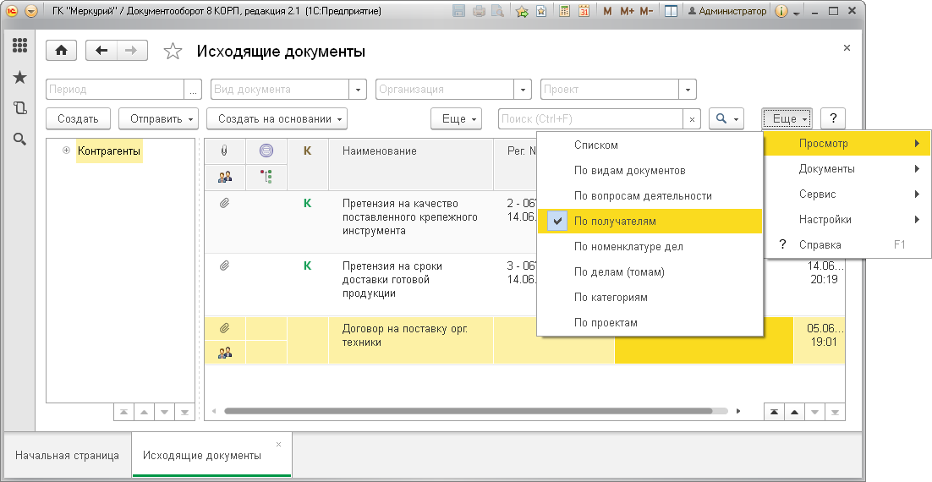This screenshot has width=932, height=482.
Task: Open dropdown arrow next to info icon
Action: pos(797,12)
